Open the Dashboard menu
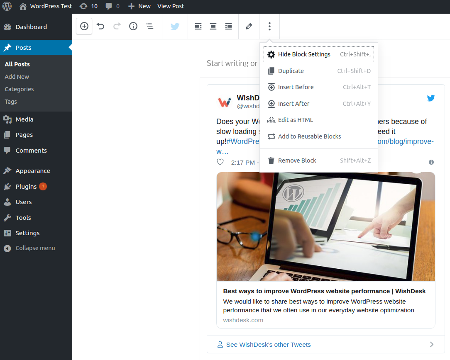Viewport: 450px width, 360px height. pos(36,27)
